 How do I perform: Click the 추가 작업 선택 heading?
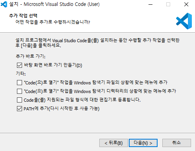click(x=23, y=16)
